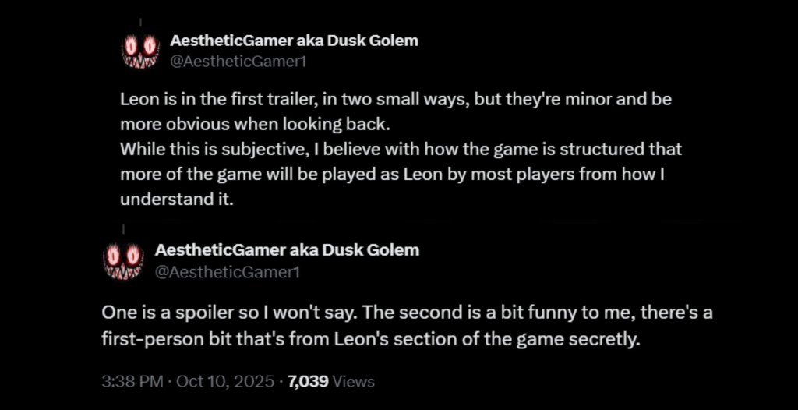Click the bottom tweet's monster-face avatar
Image resolution: width=798 pixels, height=410 pixels.
click(x=123, y=260)
